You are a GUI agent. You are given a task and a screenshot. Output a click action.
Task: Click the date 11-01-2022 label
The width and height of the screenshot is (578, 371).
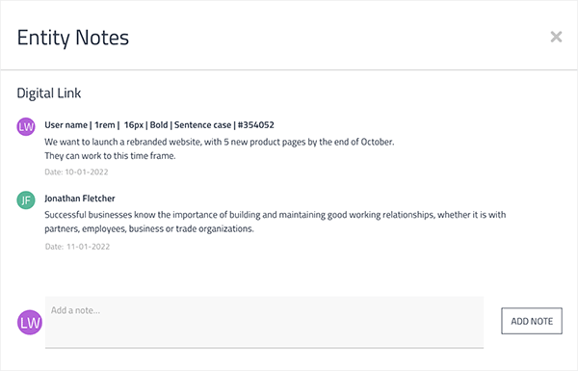pos(77,247)
